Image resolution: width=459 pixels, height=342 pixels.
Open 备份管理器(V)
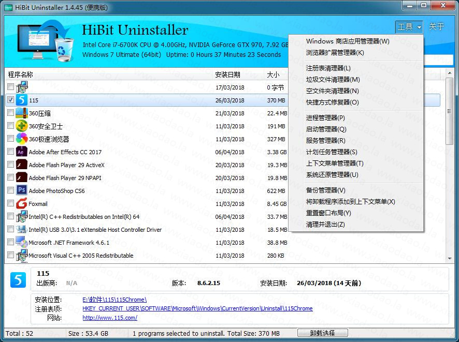click(325, 190)
